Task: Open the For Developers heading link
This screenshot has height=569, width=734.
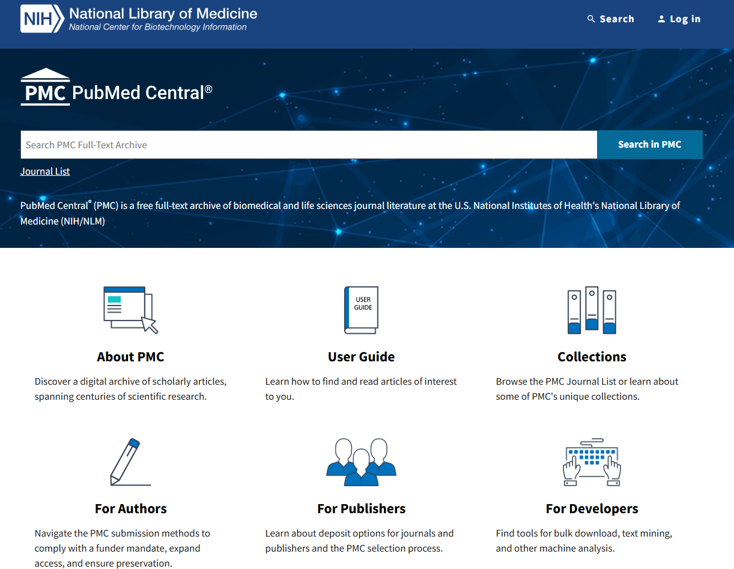Action: [x=591, y=508]
